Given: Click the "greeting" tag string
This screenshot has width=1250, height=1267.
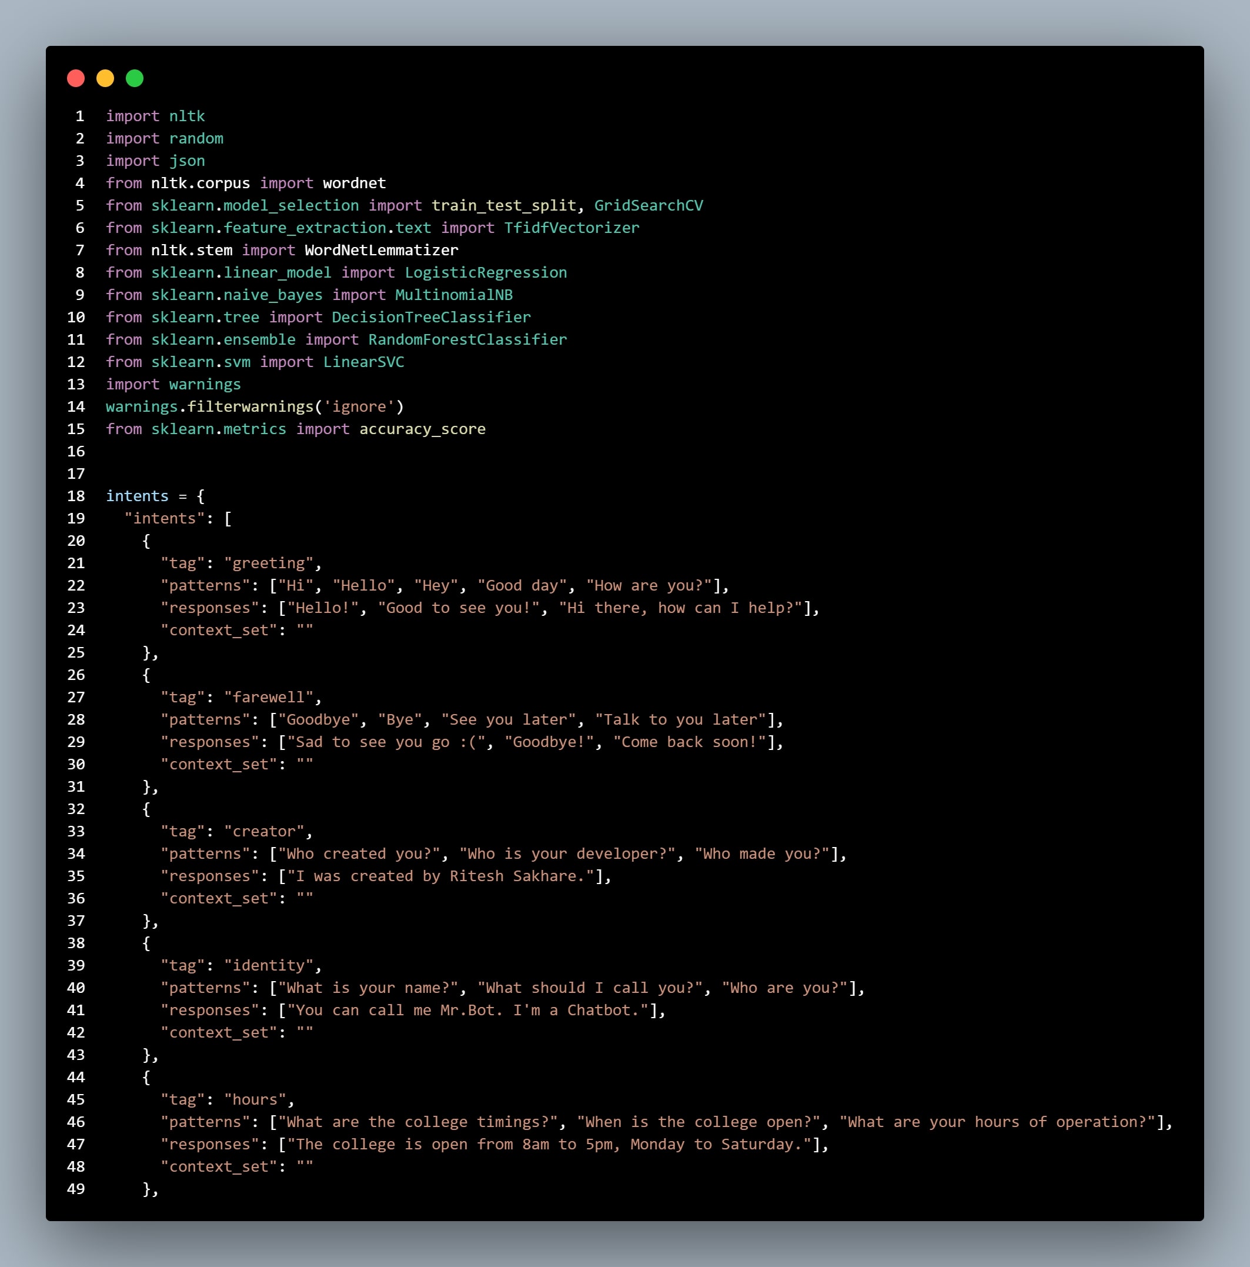Looking at the screenshot, I should tap(268, 564).
